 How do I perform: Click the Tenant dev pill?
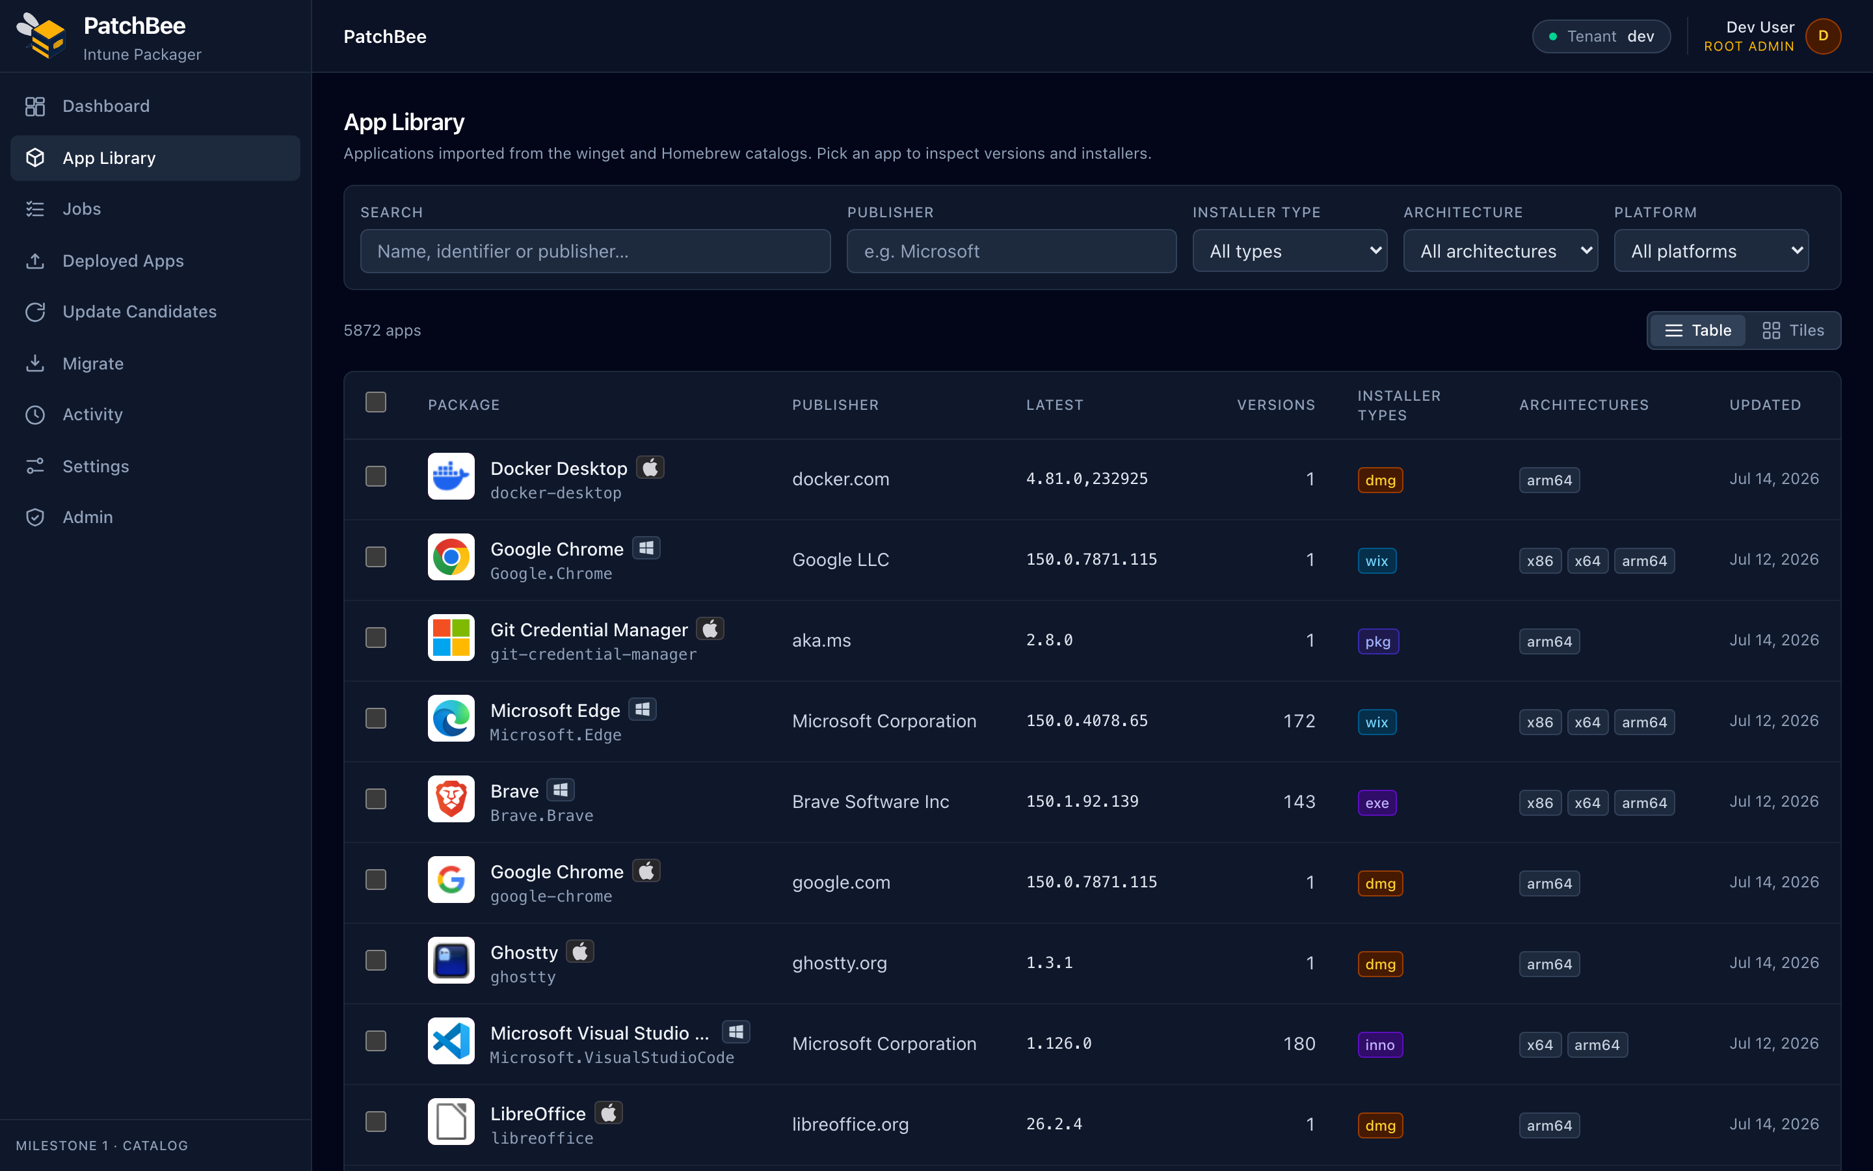coord(1601,36)
